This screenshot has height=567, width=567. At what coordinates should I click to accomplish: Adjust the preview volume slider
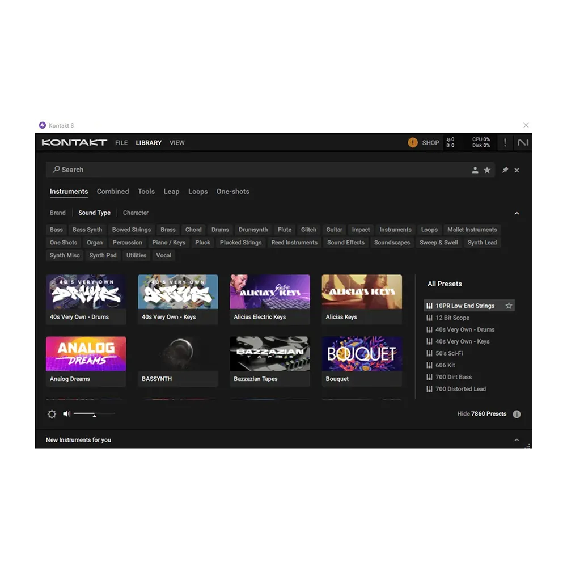click(x=94, y=413)
